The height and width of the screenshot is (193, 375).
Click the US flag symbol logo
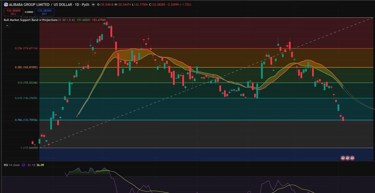pos(6,4)
